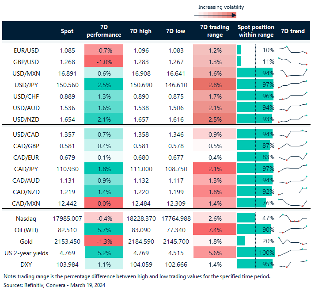Click the EUR/USD 7D trend sparkline

click(x=292, y=50)
